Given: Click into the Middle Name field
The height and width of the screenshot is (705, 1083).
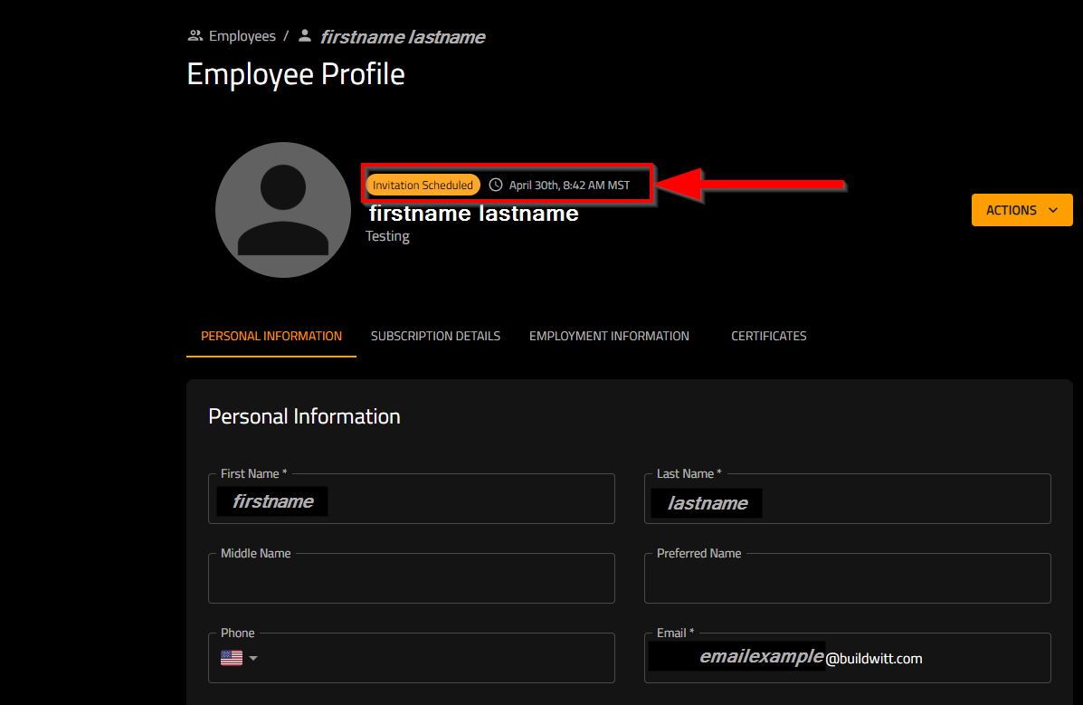Looking at the screenshot, I should (x=411, y=581).
